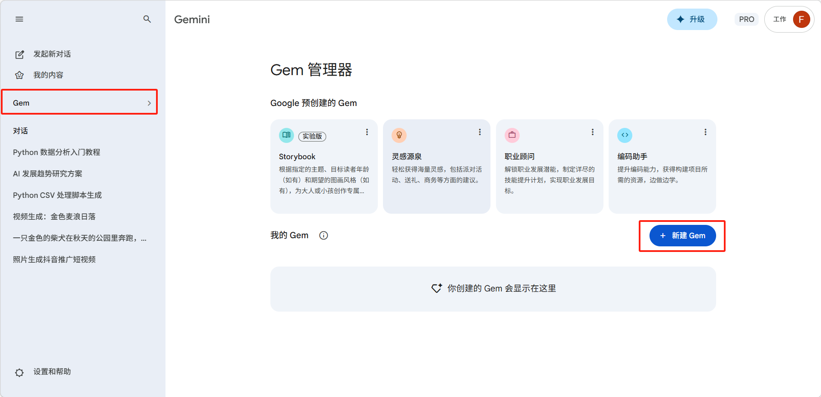Expand the Gem sidebar chevron
Screen dimensions: 821x397
[x=149, y=103]
